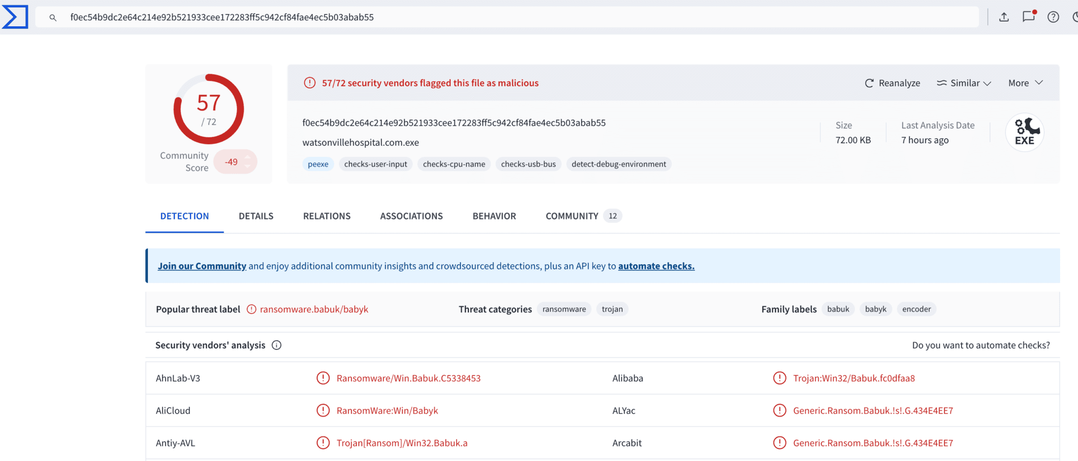Viewport: 1078px width, 461px height.
Task: Click 'Do you want to automate checks?' link
Action: click(x=981, y=345)
